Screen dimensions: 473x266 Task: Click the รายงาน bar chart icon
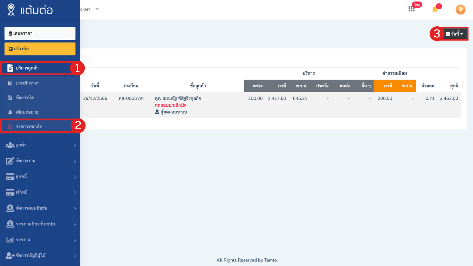(10, 240)
